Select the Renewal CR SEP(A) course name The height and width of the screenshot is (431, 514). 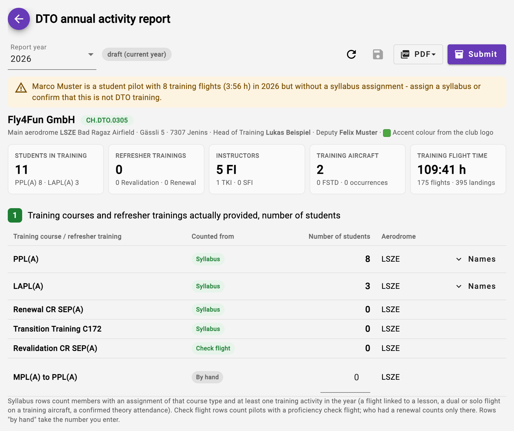[48, 310]
